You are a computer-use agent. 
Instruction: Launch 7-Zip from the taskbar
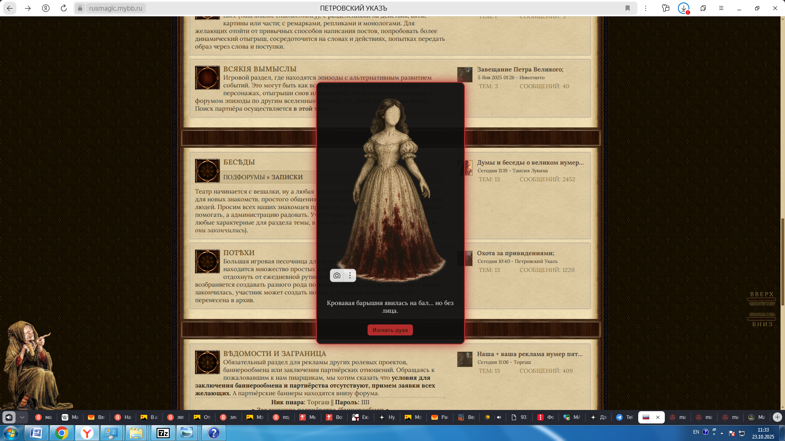pyautogui.click(x=163, y=433)
